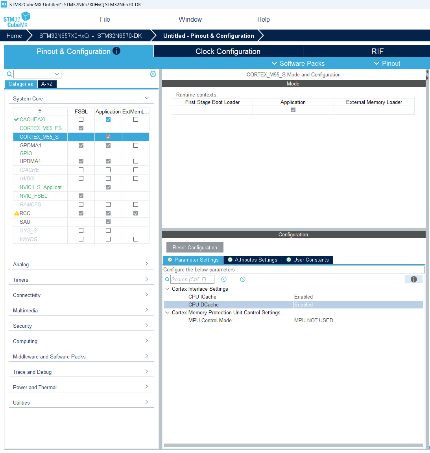The width and height of the screenshot is (430, 453).
Task: Click the STM32CubeMX logo
Action: point(17,20)
